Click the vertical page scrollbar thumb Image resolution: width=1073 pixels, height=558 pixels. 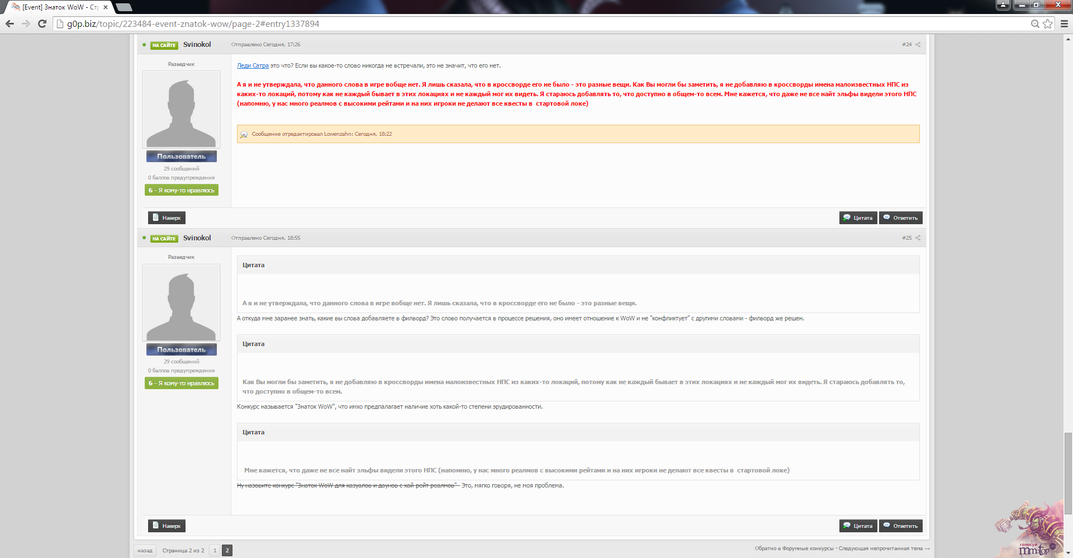point(1068,472)
